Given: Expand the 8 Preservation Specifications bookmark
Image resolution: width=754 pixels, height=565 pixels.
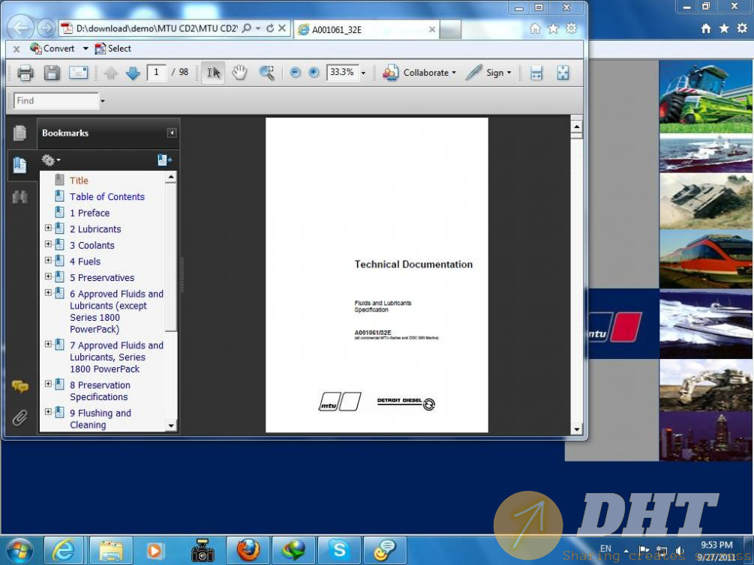Looking at the screenshot, I should [x=48, y=384].
